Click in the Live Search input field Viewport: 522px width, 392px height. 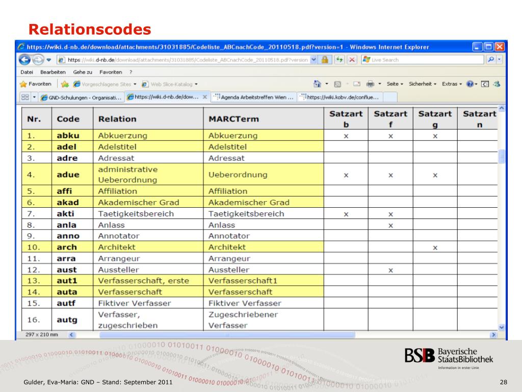[426, 60]
